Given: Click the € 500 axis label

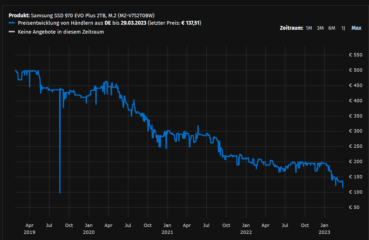Looking at the screenshot, I should click(356, 70).
